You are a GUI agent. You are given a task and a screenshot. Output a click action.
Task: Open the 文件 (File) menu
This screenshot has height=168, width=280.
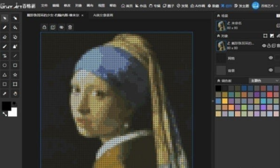point(44,5)
